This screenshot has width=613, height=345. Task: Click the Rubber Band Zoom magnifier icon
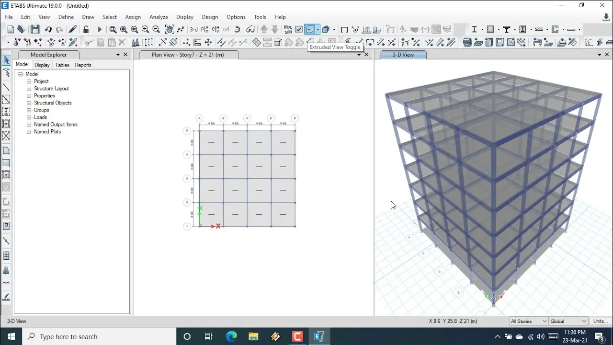[113, 30]
